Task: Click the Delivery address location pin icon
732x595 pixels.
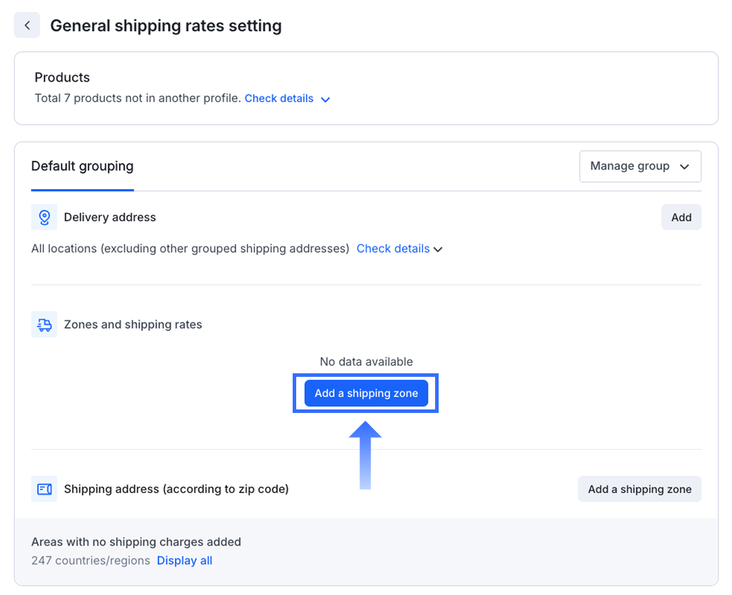Action: pyautogui.click(x=44, y=217)
